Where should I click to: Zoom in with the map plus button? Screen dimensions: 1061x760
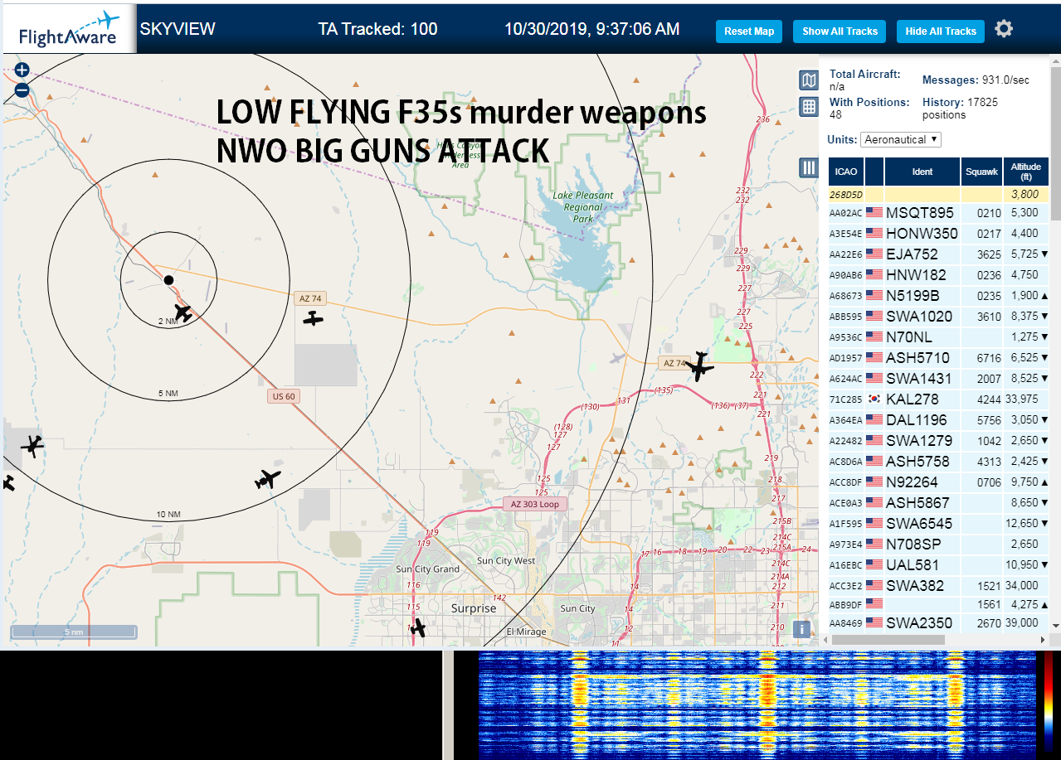[22, 71]
